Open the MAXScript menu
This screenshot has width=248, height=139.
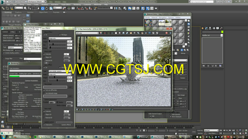pos(98,5)
